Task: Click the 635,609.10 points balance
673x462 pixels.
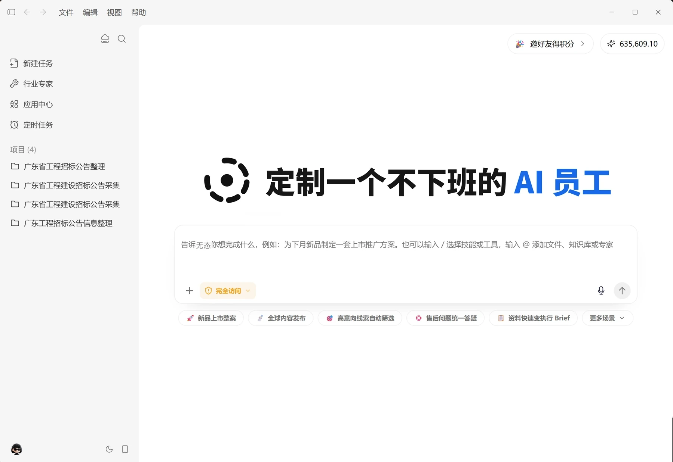Action: tap(638, 44)
